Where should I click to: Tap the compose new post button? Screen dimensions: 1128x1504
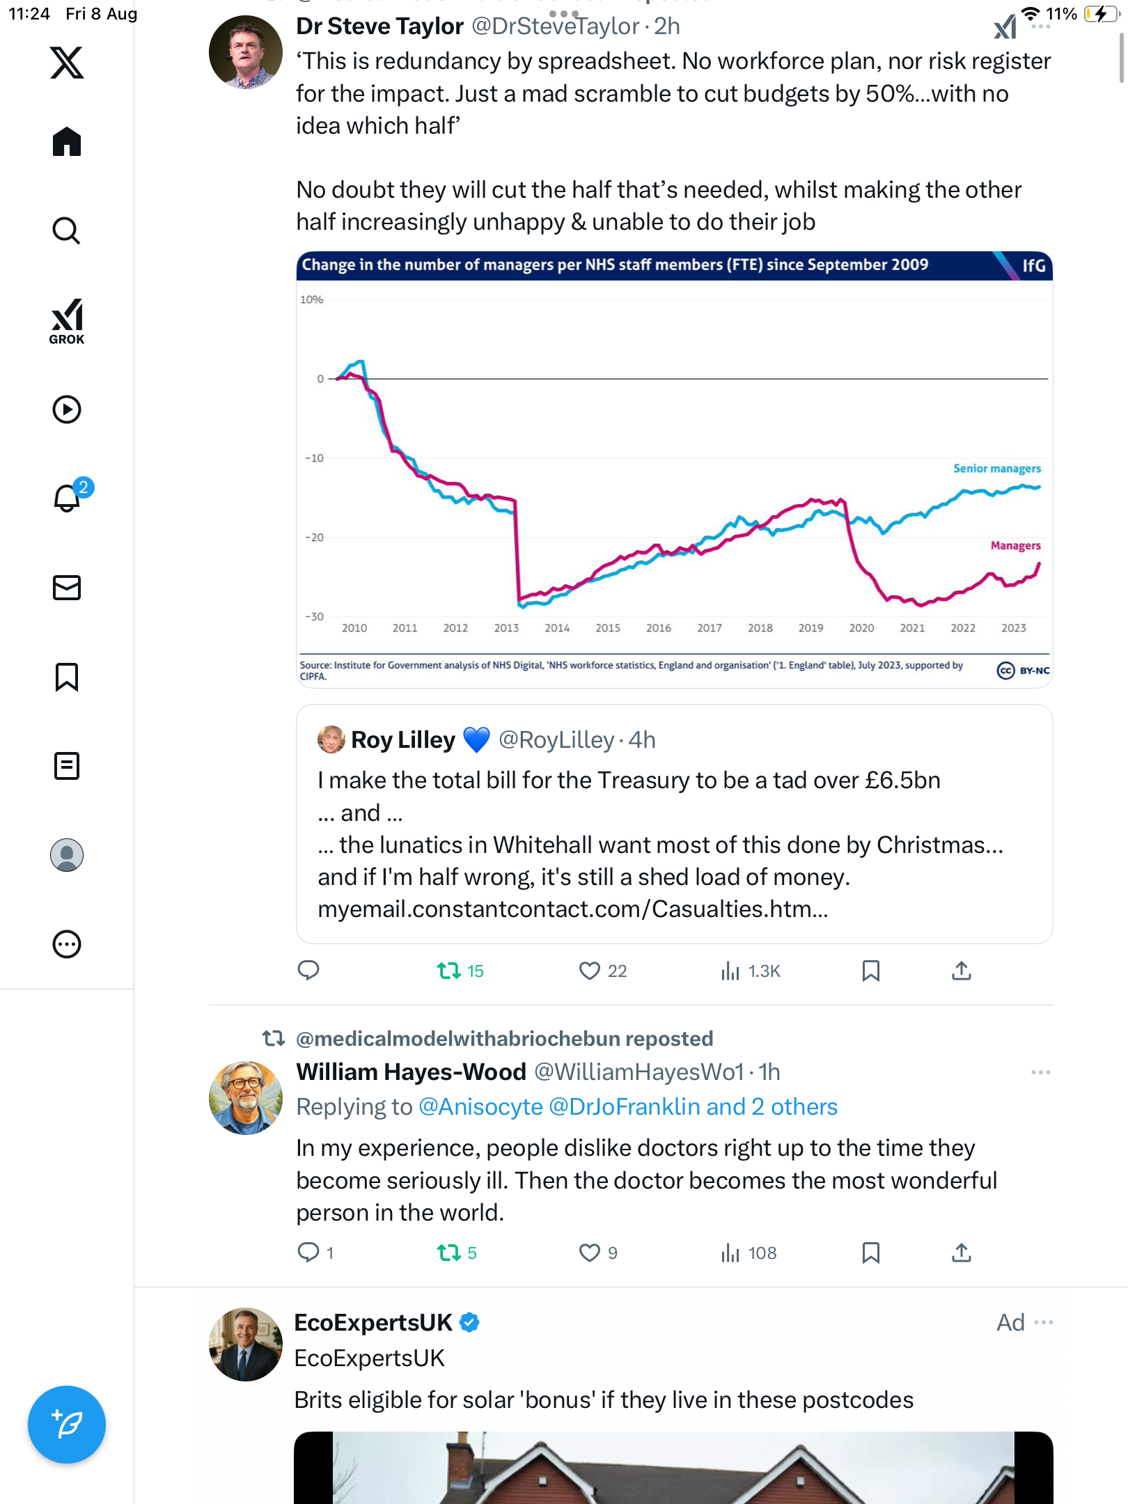(x=67, y=1425)
